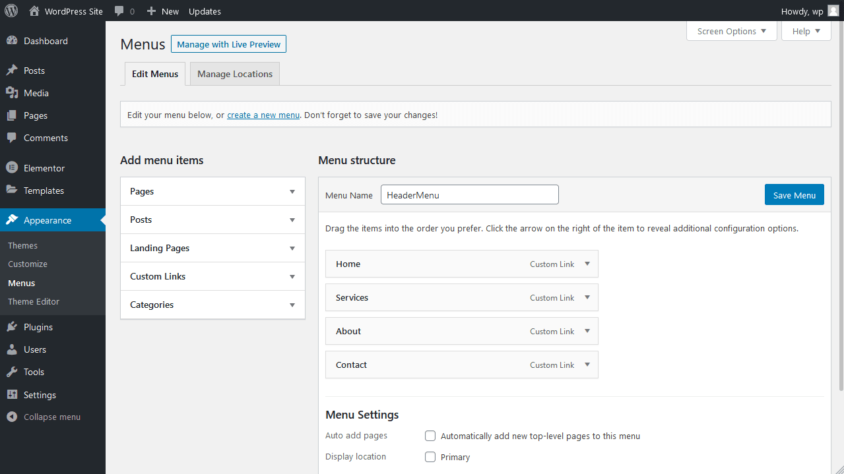
Task: Click the About label in menu structure
Action: (x=348, y=331)
